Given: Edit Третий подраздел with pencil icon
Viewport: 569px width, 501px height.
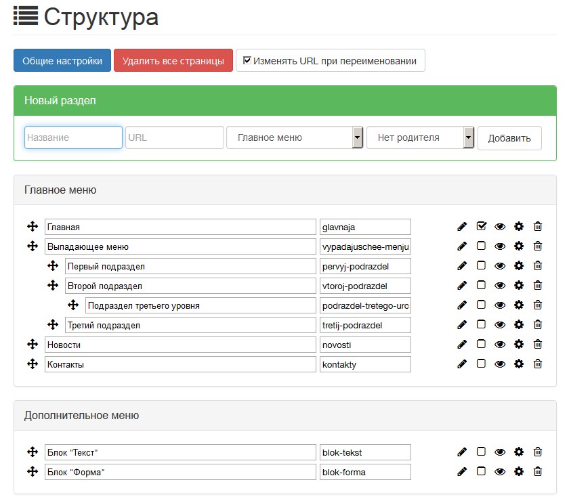Looking at the screenshot, I should pos(462,325).
